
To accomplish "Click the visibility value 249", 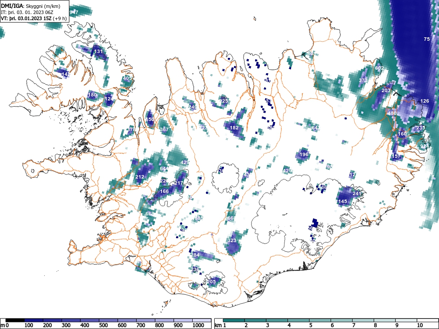I will tap(193, 107).
